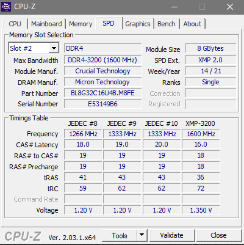Click the empty Command Rate cell under XMP-3200
Viewport: 244px width, 245px height.
[201, 199]
